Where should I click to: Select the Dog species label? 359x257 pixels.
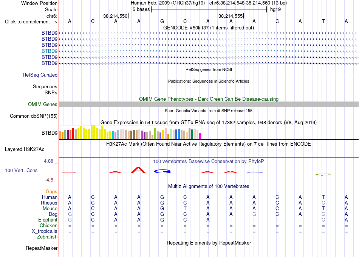click(53, 214)
